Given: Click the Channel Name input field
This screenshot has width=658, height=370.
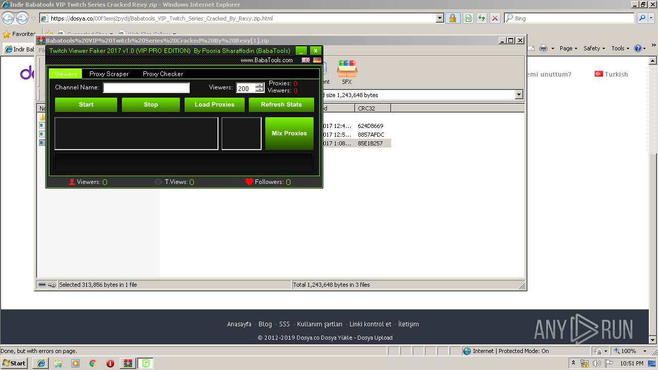Looking at the screenshot, I should 147,88.
